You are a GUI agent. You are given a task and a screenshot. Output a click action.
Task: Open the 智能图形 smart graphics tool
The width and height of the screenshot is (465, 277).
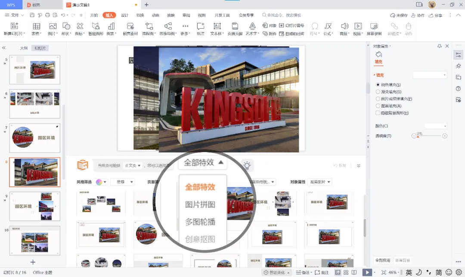pyautogui.click(x=96, y=29)
